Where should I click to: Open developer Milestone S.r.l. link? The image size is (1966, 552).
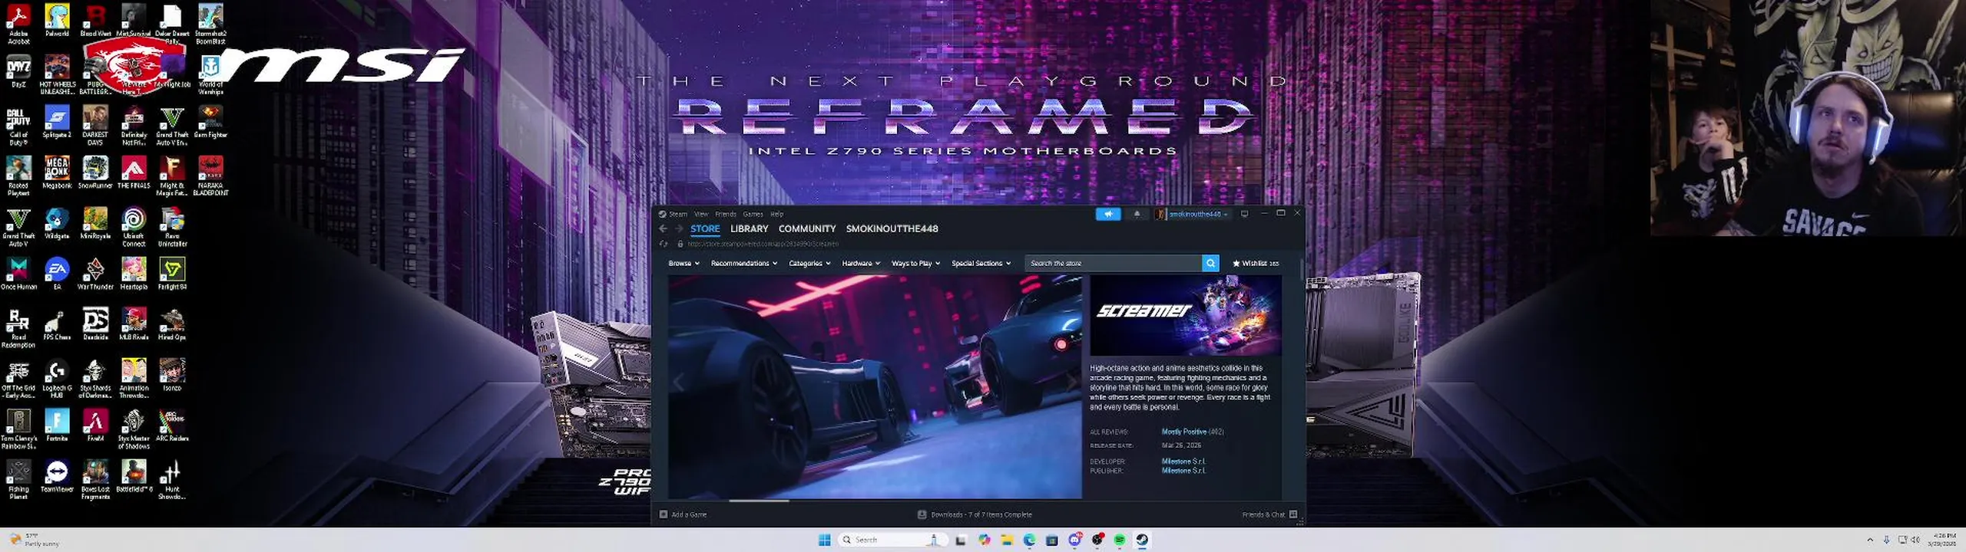[1183, 462]
